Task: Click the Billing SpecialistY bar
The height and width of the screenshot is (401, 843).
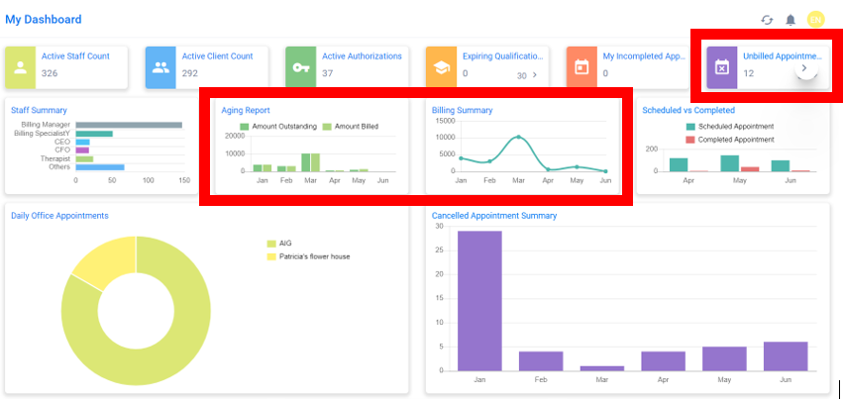Action: click(94, 134)
